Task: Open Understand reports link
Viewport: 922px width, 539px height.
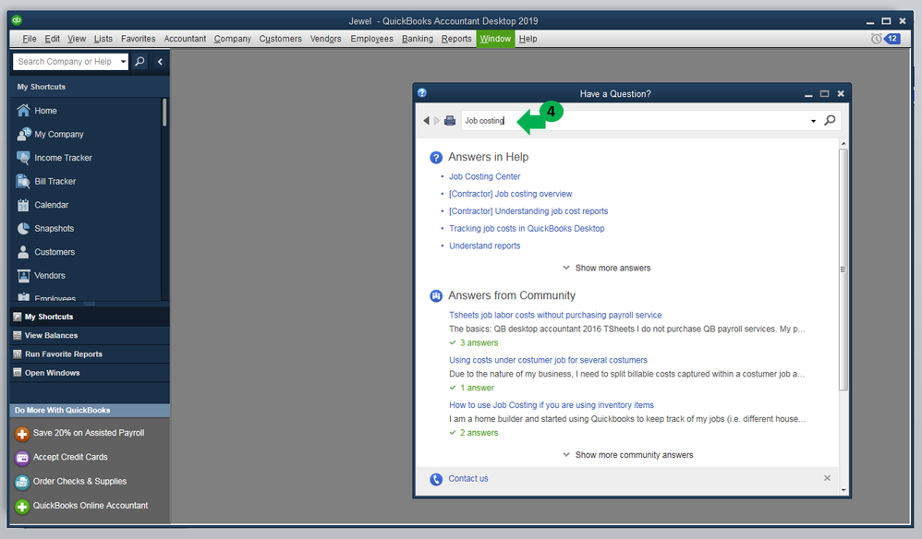Action: 484,246
